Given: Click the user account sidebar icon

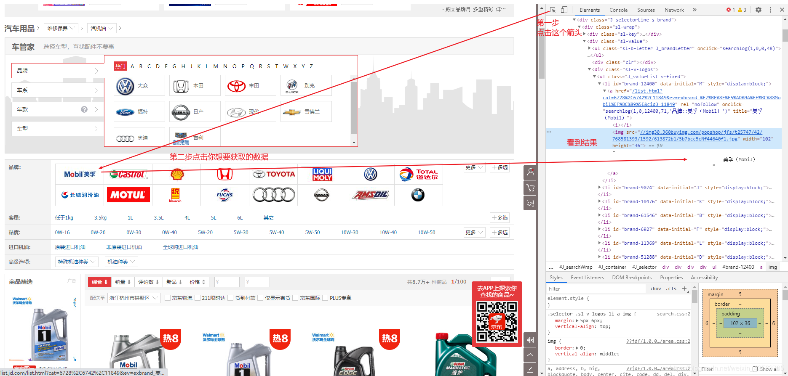Looking at the screenshot, I should click(530, 172).
